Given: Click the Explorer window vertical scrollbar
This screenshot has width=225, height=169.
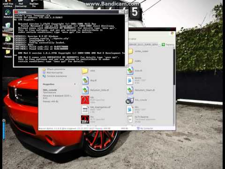Looking at the screenshot, I should point(174,67).
